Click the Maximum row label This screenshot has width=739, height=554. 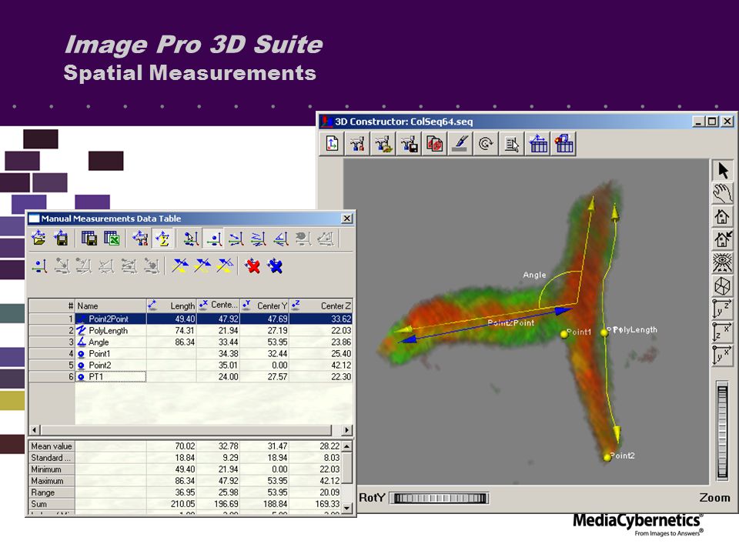[x=52, y=481]
